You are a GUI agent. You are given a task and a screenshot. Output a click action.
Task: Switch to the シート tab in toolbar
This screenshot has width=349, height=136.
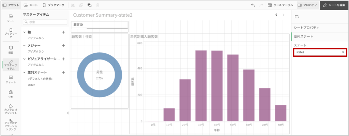[31, 5]
